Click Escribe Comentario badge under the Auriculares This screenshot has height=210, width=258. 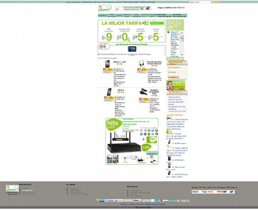[143, 70]
